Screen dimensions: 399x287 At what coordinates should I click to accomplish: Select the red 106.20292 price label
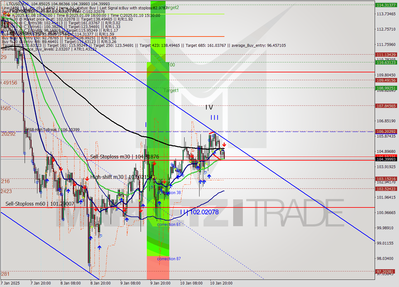386,131
